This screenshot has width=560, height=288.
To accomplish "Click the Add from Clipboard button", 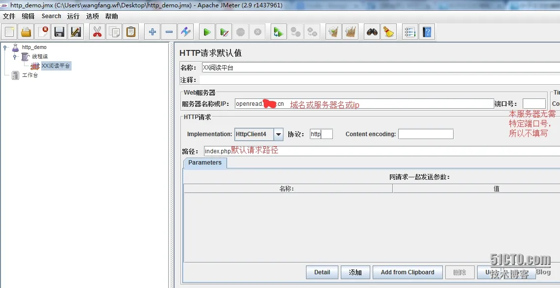I will [x=407, y=272].
